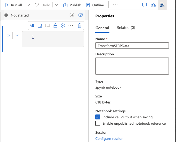Delete the cell with the trash icon

pyautogui.click(x=80, y=26)
